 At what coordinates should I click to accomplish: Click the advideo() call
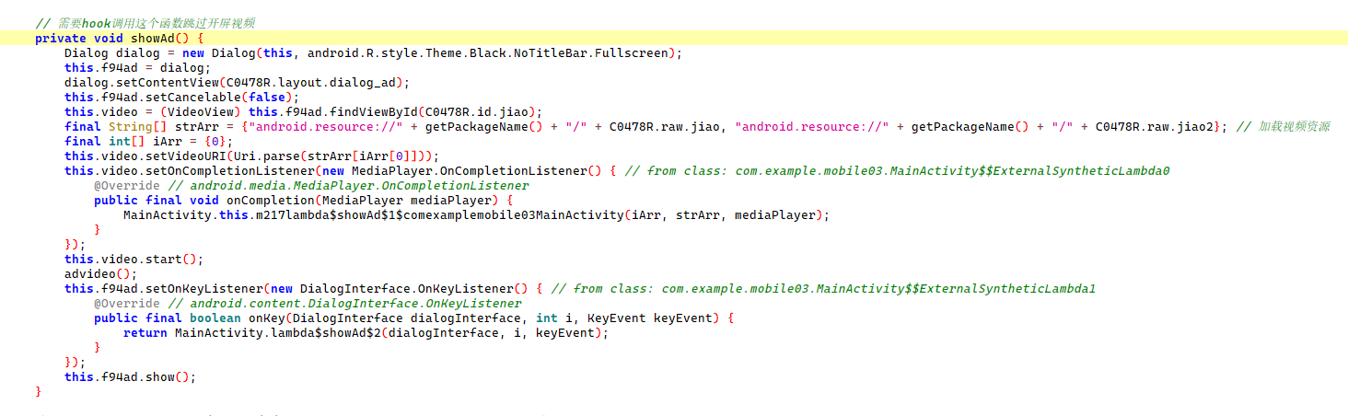click(101, 273)
